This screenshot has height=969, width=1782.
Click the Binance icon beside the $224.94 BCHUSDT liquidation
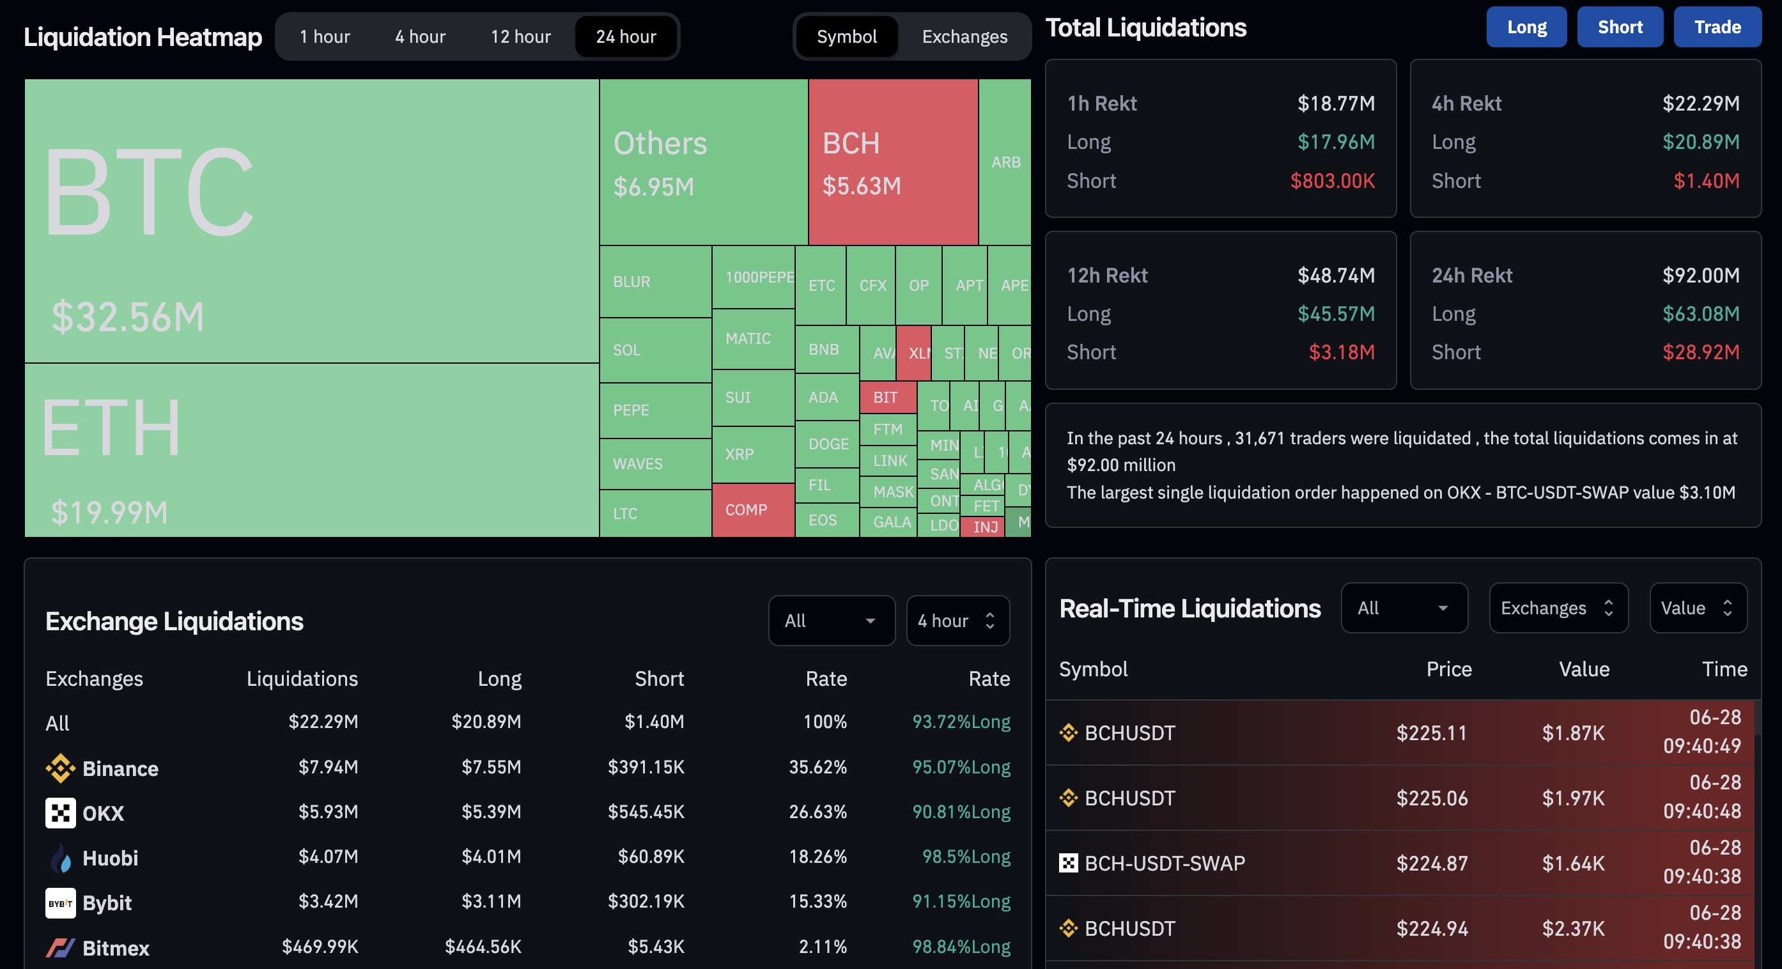point(1068,928)
